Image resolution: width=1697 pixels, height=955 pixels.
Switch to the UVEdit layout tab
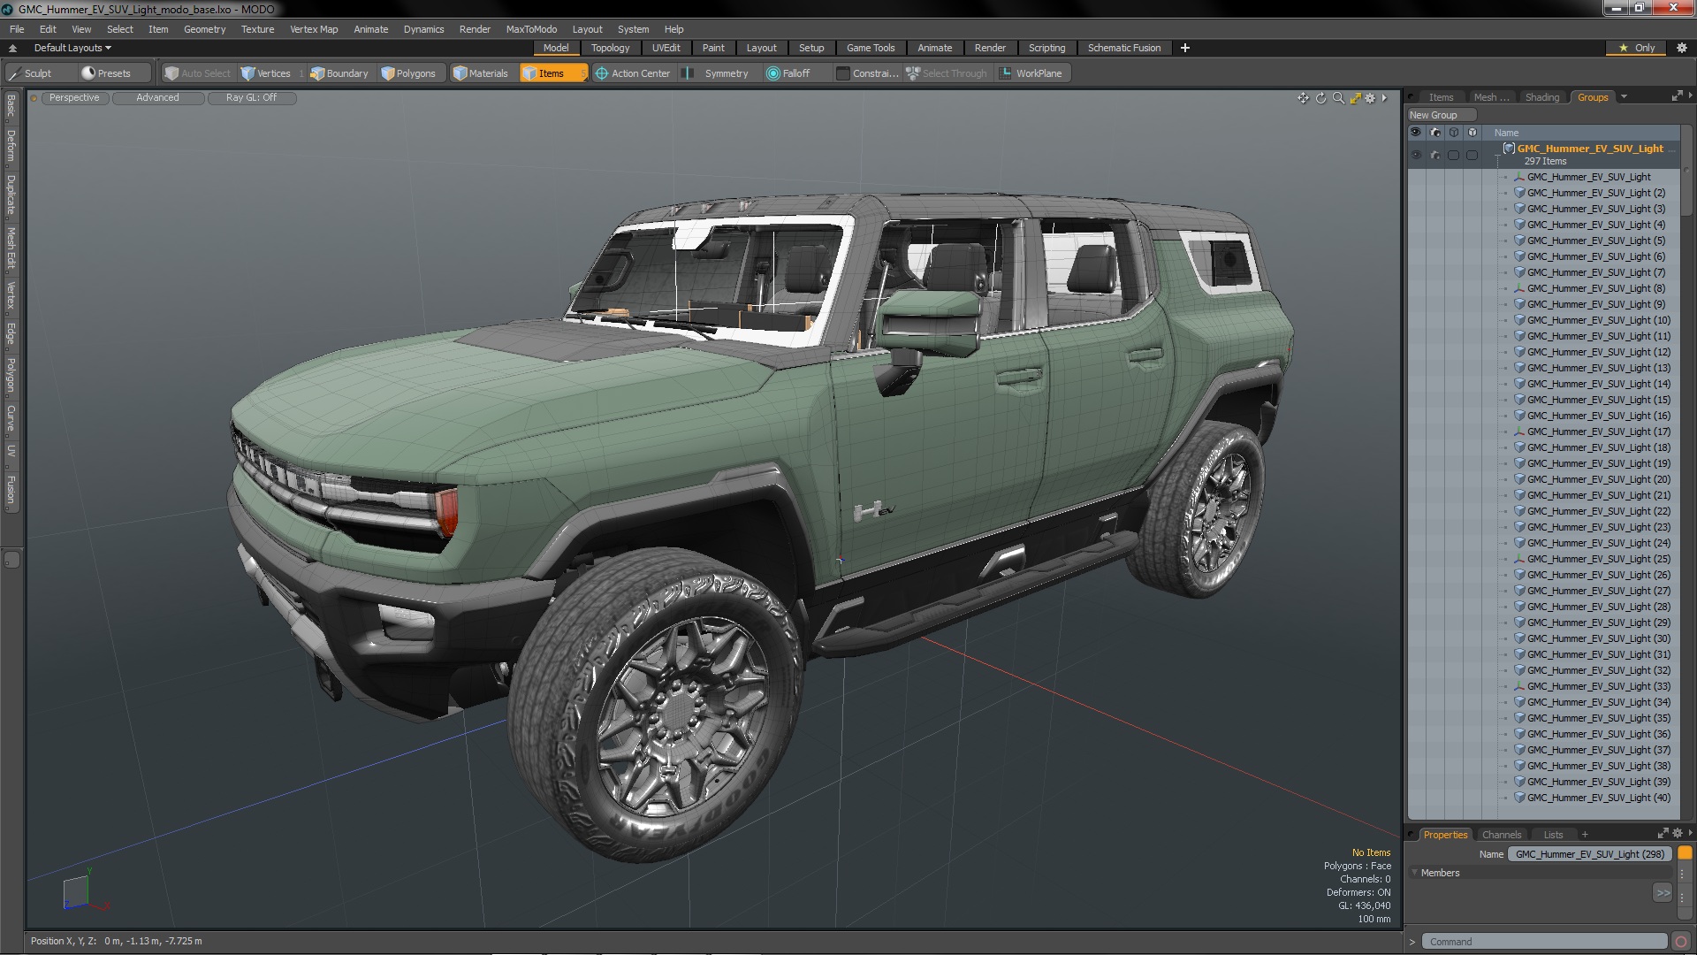(666, 48)
